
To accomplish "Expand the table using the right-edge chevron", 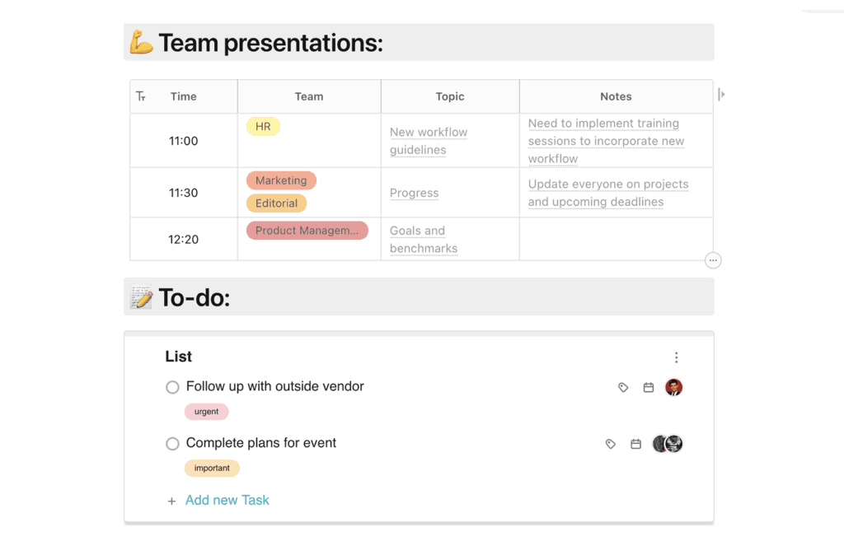I will click(x=721, y=94).
